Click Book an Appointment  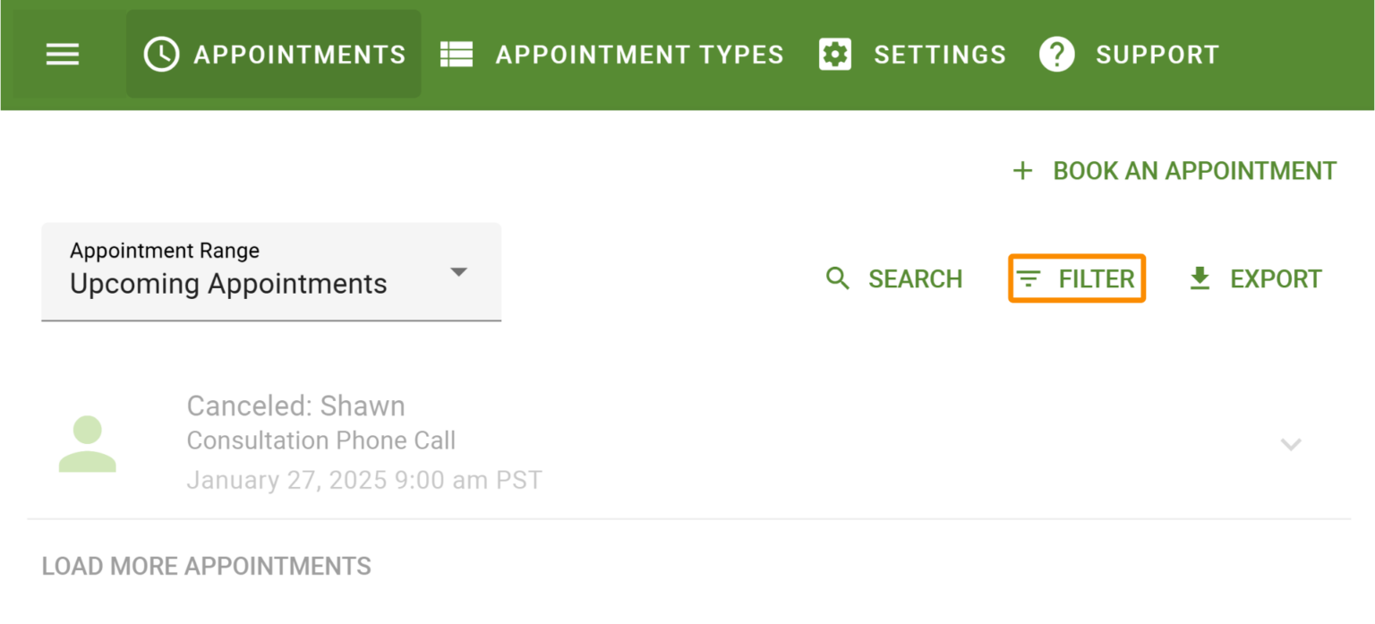pos(1193,170)
